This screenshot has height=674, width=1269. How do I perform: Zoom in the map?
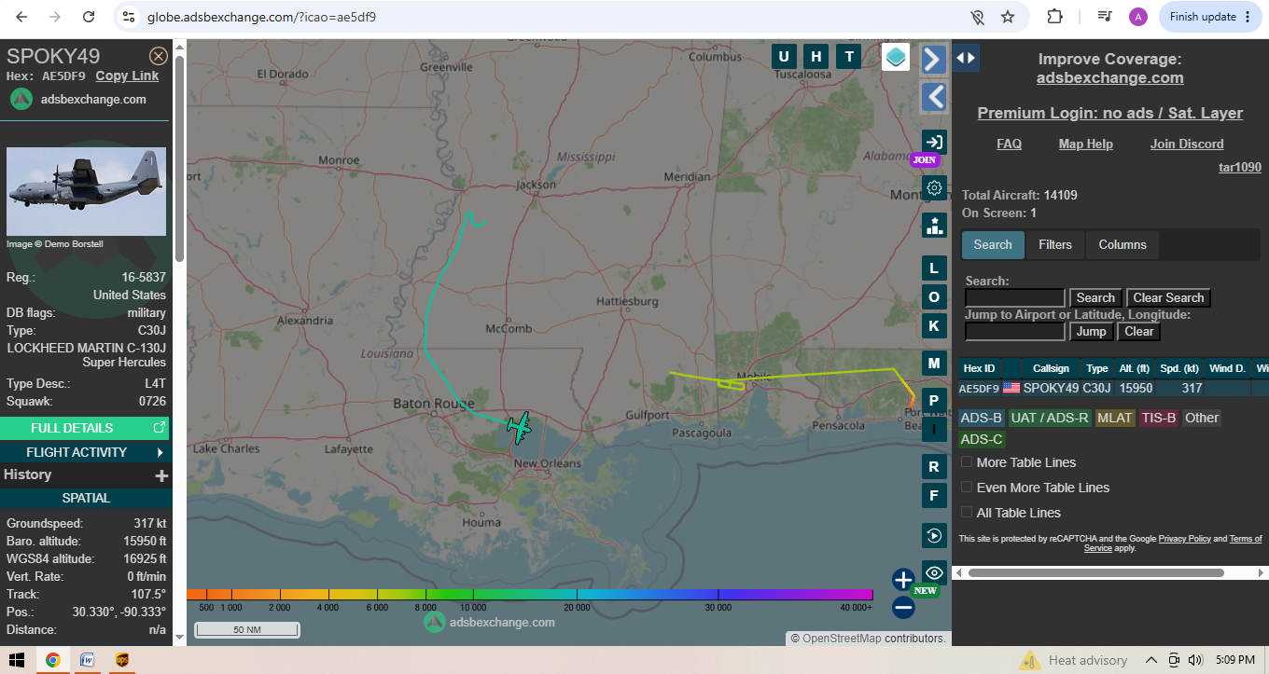903,580
